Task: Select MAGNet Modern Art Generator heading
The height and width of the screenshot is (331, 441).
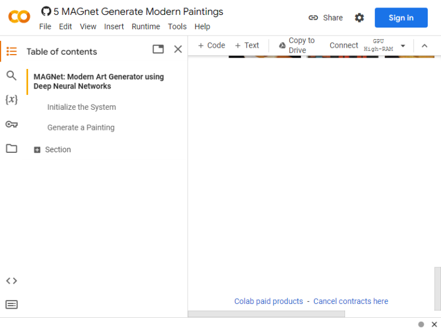Action: point(99,82)
